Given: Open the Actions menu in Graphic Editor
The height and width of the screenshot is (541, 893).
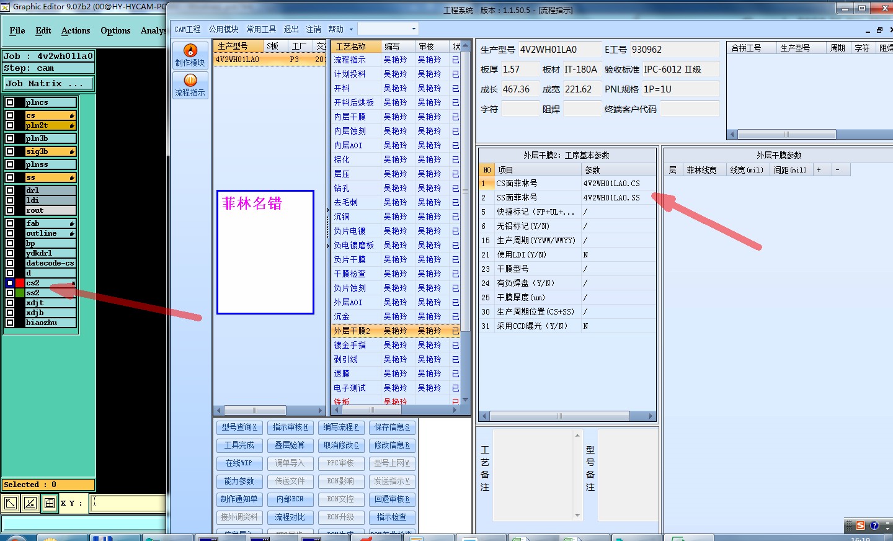Looking at the screenshot, I should (76, 30).
